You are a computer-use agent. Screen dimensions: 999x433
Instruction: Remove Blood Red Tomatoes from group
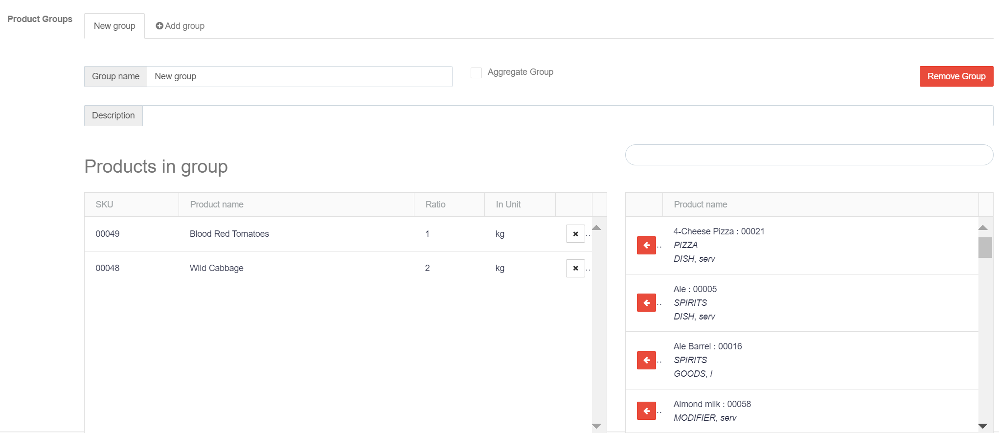point(575,234)
